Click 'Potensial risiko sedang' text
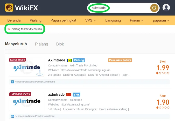The height and width of the screenshot is (121, 175). (x=113, y=109)
